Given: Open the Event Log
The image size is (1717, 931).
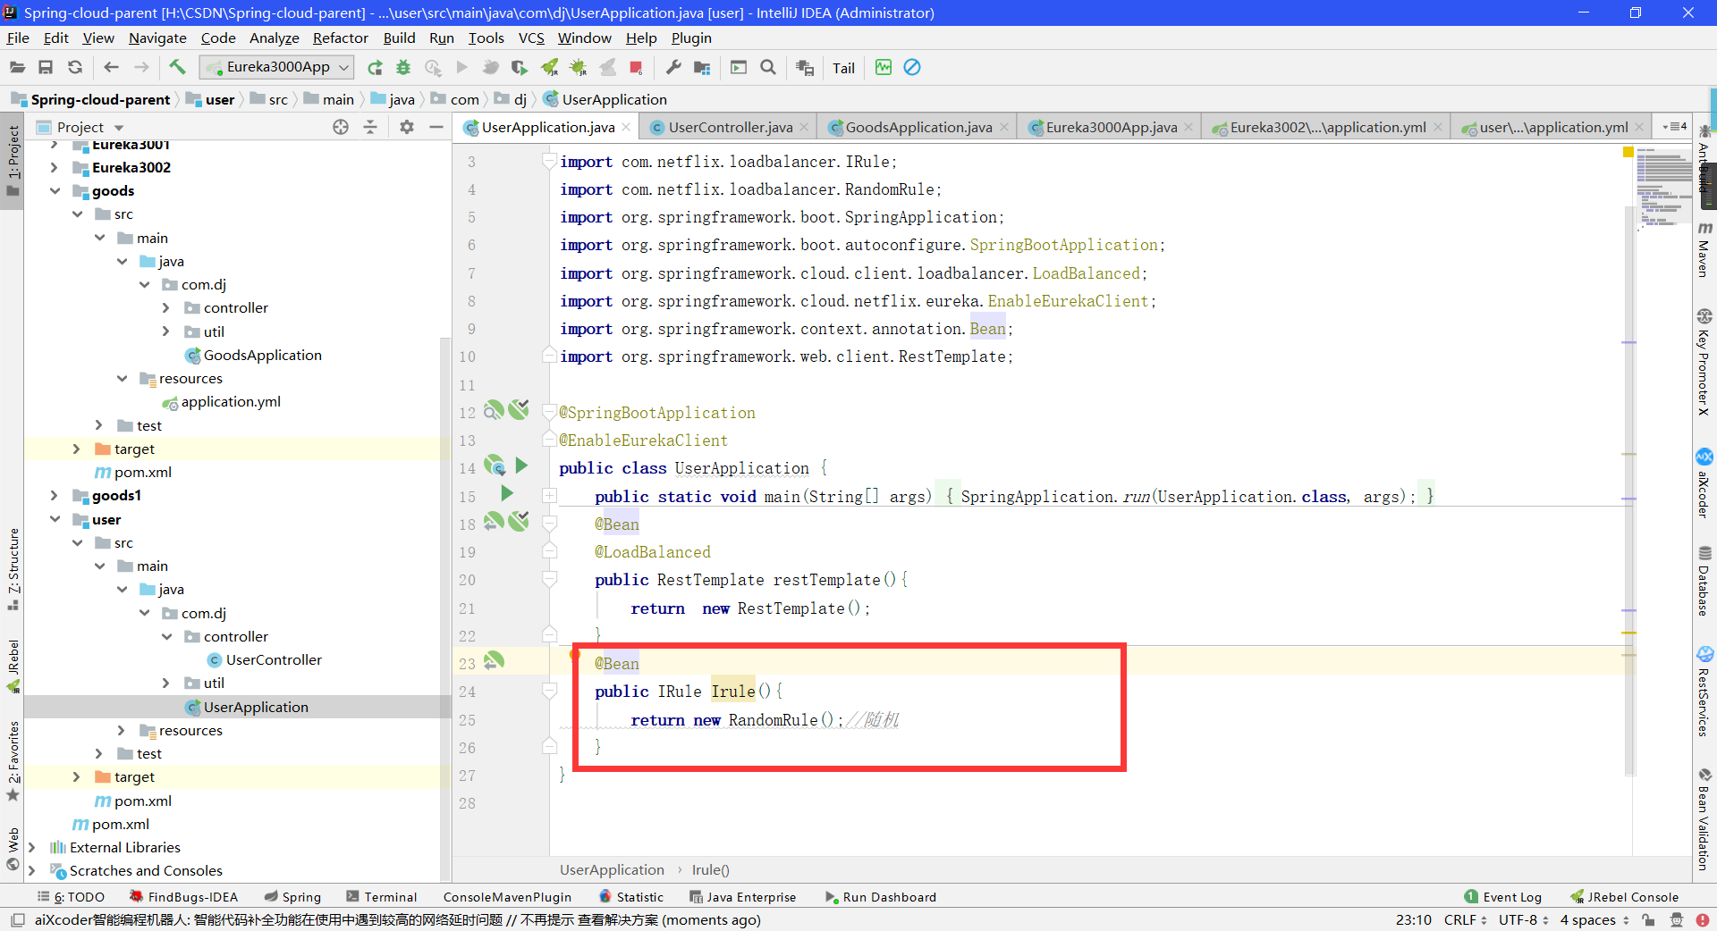Looking at the screenshot, I should tap(1503, 897).
